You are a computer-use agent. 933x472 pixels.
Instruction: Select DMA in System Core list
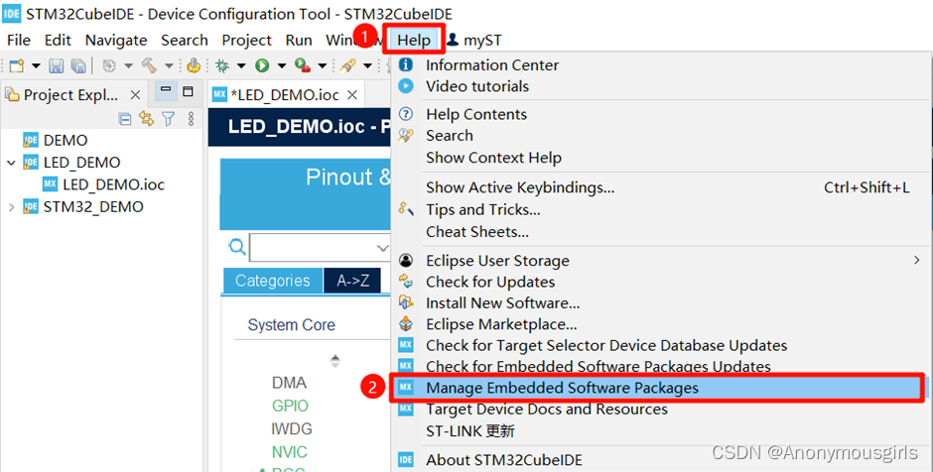pyautogui.click(x=289, y=383)
